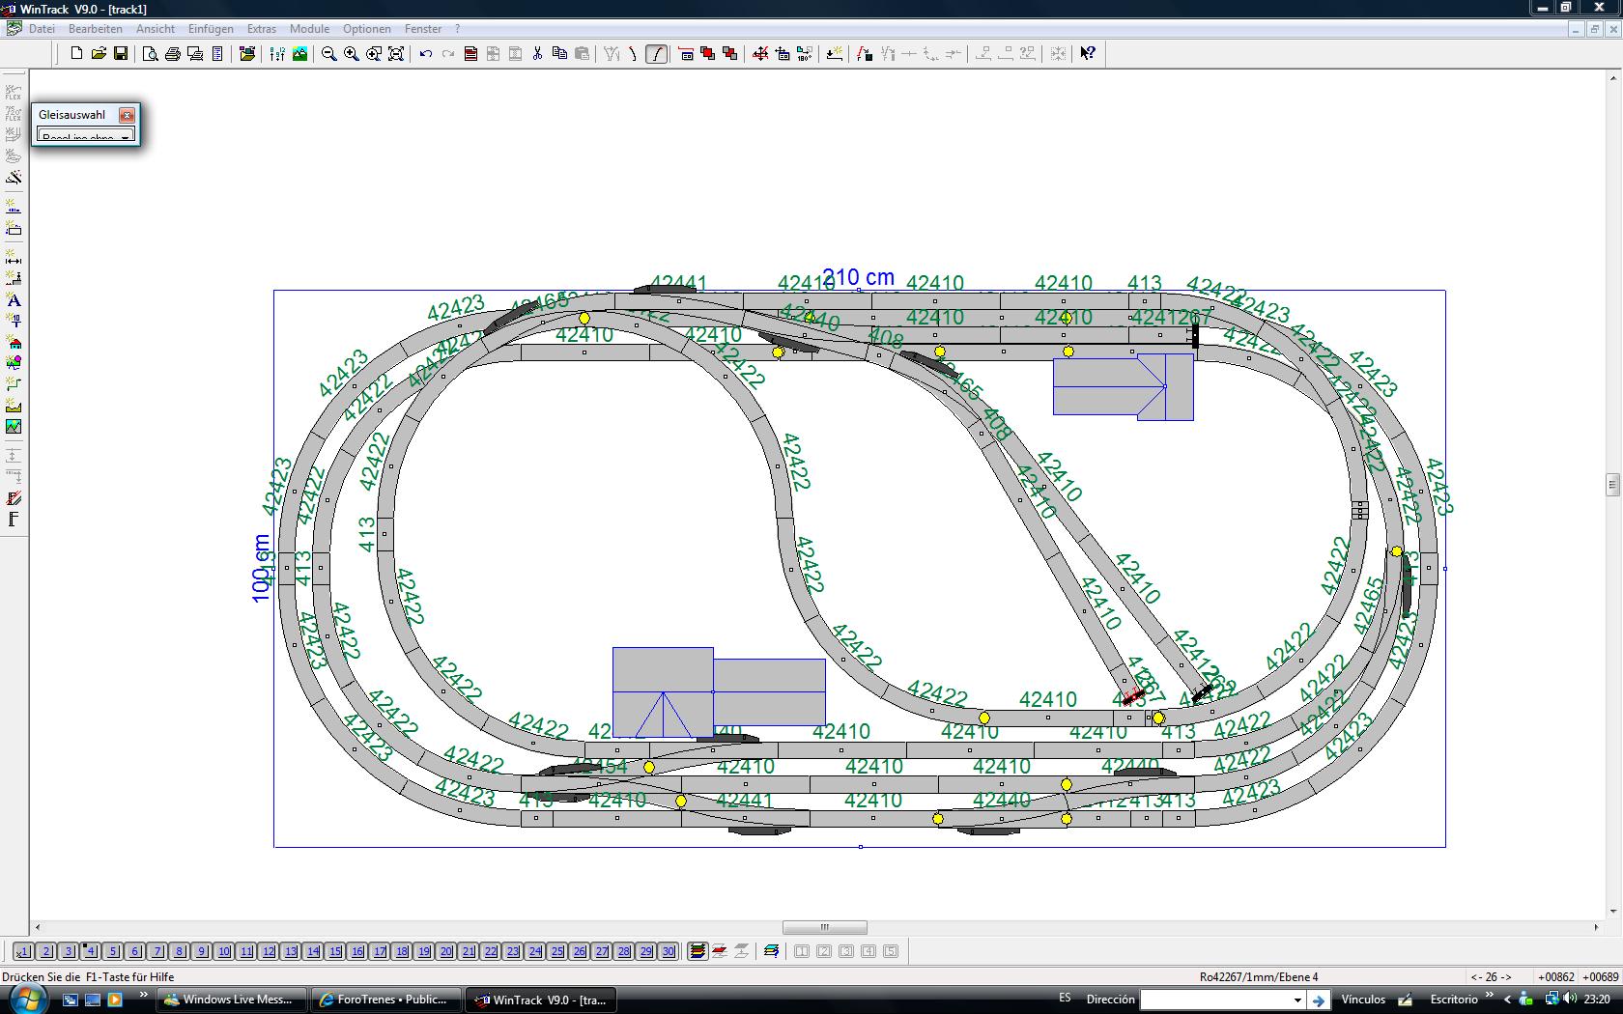
Task: Expand the Gleisauswahl track system dropdown
Action: coord(125,136)
